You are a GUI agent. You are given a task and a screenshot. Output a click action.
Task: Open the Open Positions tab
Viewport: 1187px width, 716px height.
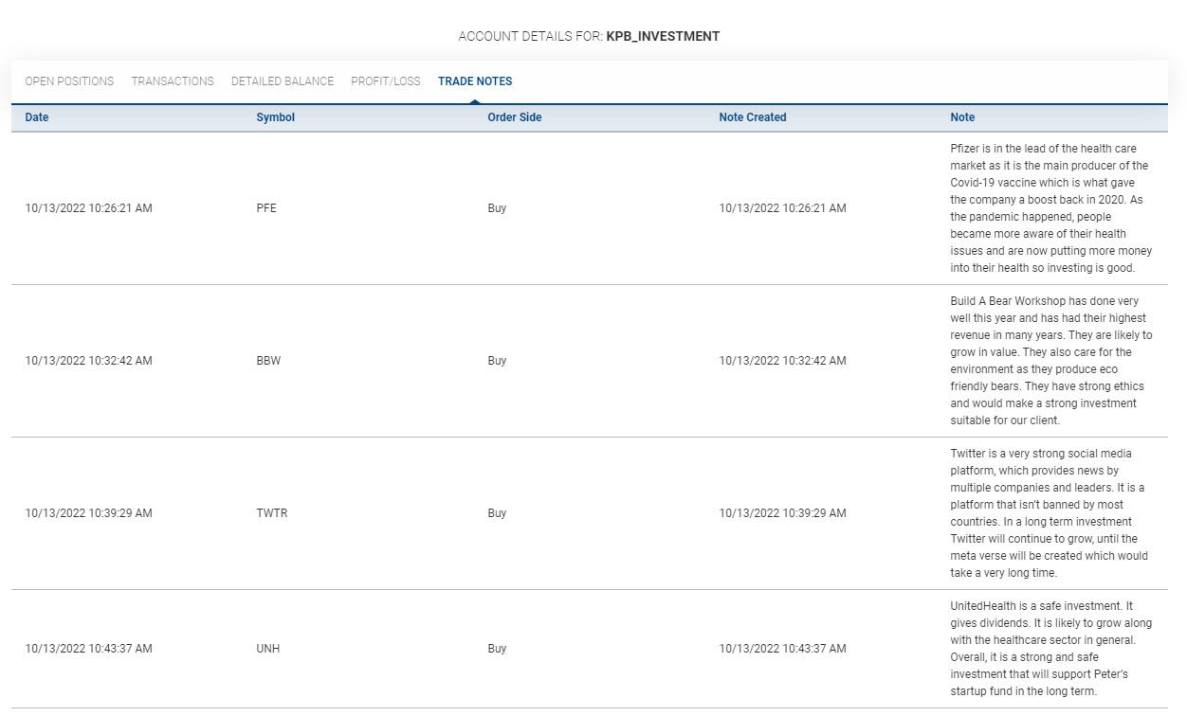pos(69,81)
